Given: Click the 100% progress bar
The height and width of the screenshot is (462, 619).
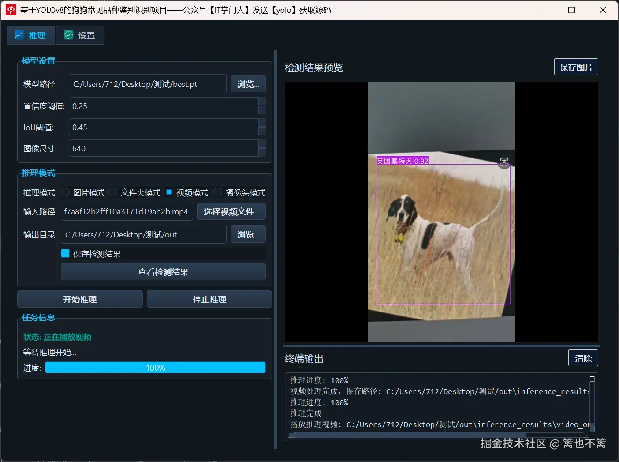Looking at the screenshot, I should (x=155, y=368).
